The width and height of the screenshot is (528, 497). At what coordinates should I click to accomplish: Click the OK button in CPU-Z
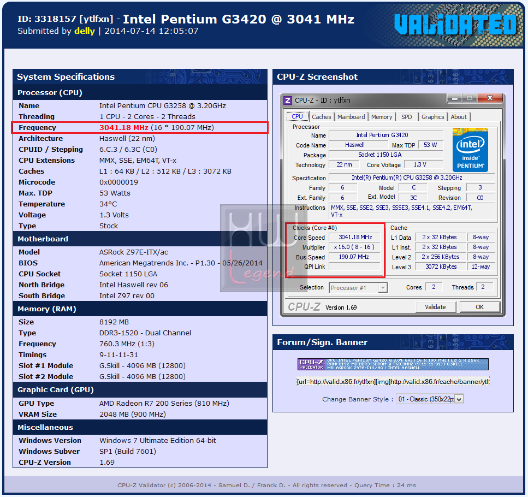(479, 307)
